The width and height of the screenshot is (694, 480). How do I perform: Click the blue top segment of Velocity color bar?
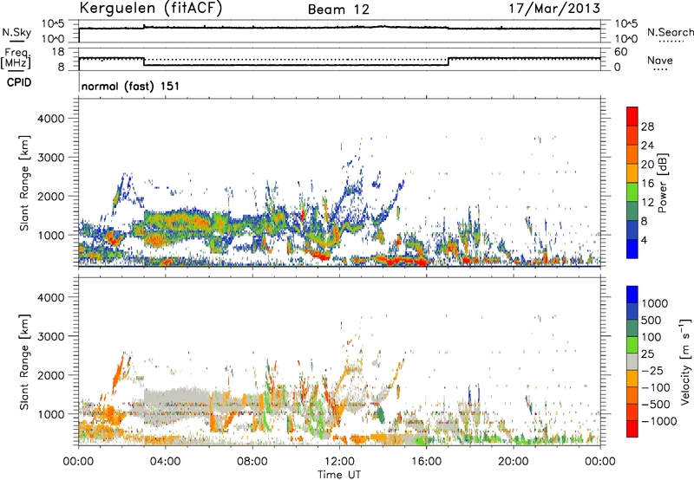(x=632, y=295)
